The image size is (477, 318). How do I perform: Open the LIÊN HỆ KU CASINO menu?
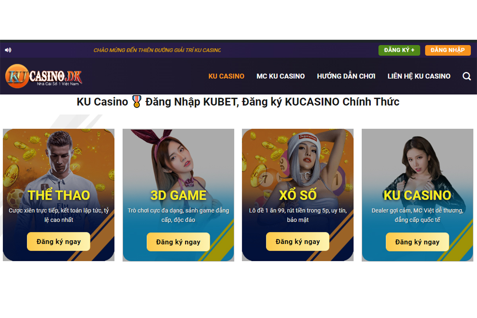419,76
